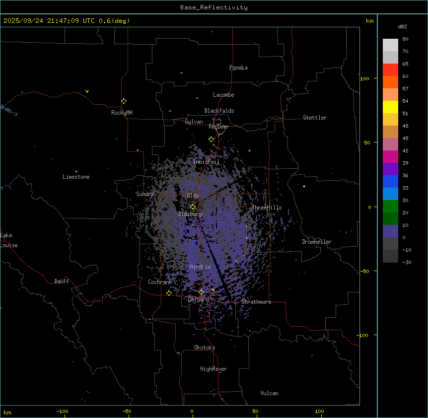This screenshot has width=428, height=418.
Task: Click the Vulcan label at bottom
Action: tap(269, 393)
